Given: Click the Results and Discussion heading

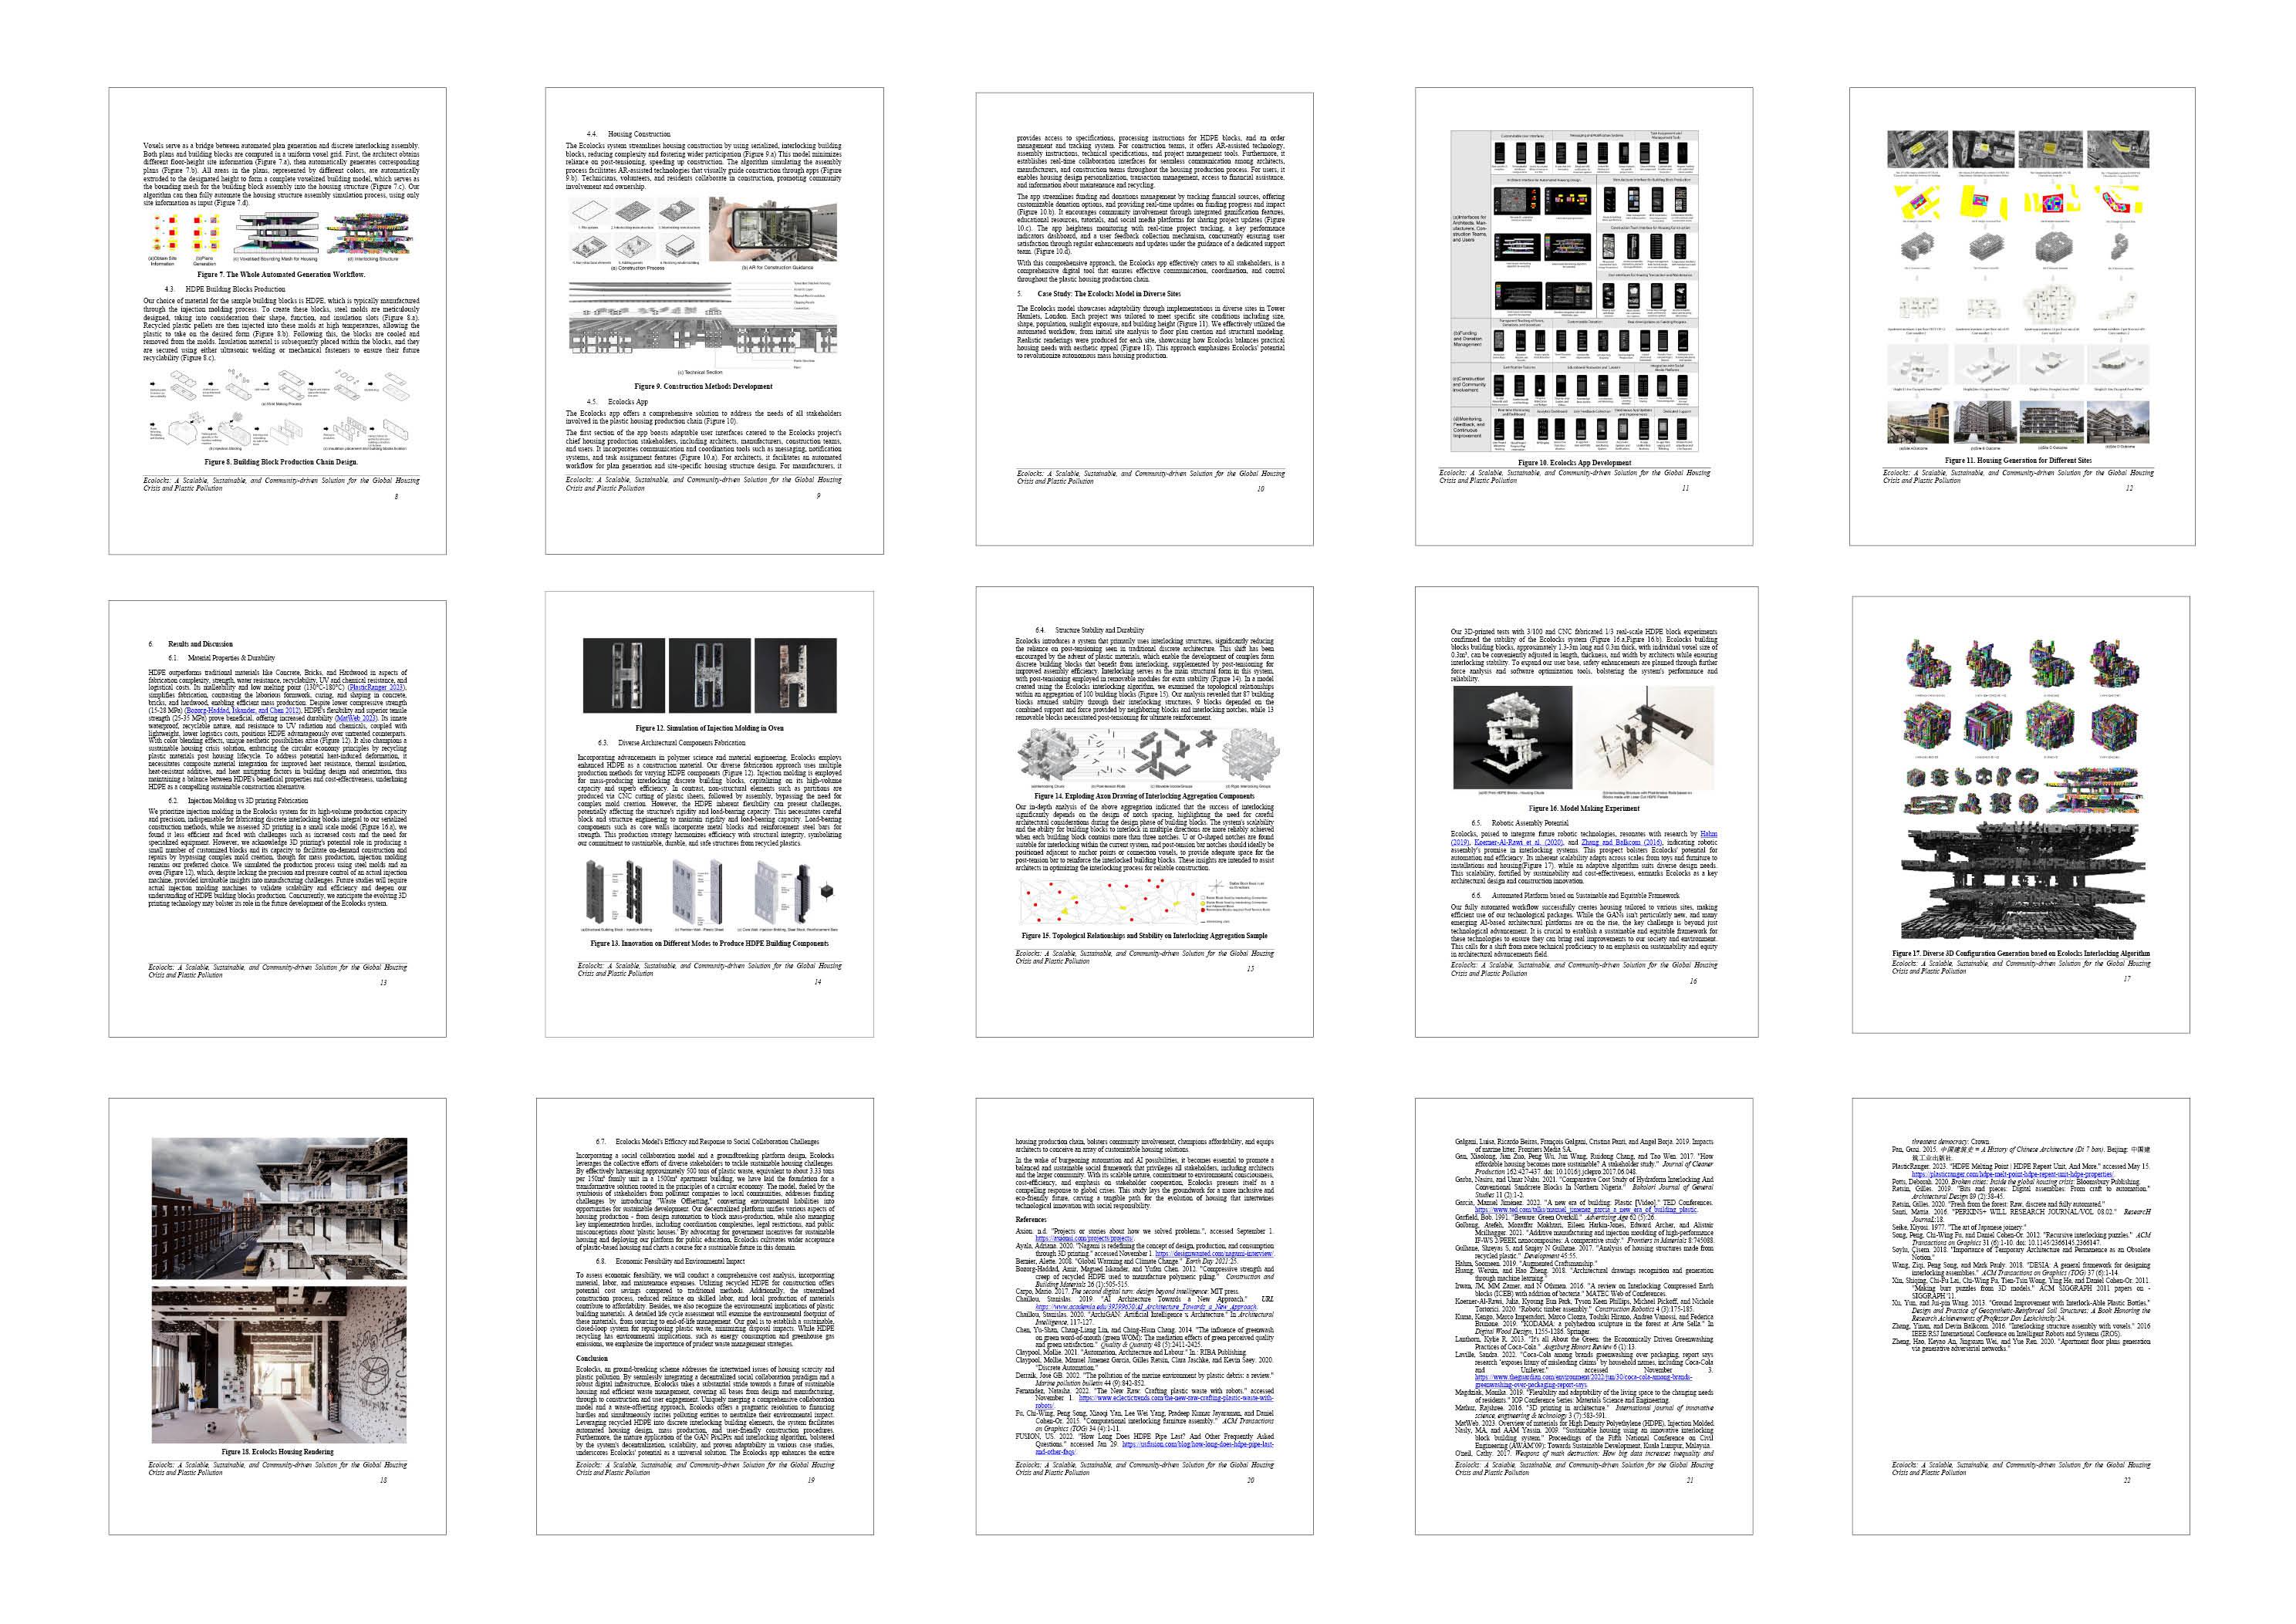Looking at the screenshot, I should pyautogui.click(x=200, y=644).
